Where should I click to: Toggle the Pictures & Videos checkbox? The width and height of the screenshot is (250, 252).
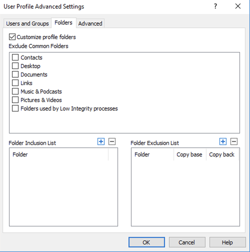(15, 100)
